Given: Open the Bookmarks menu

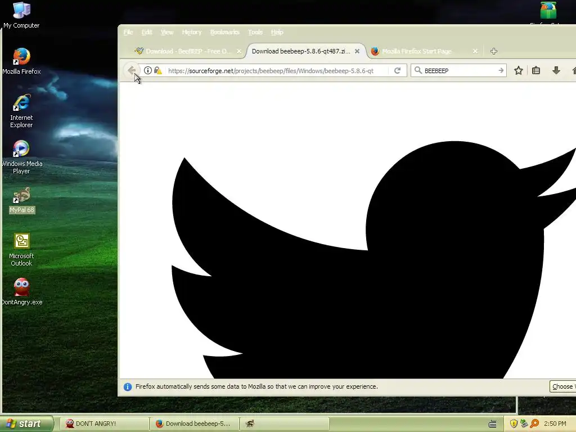Looking at the screenshot, I should click(x=225, y=32).
